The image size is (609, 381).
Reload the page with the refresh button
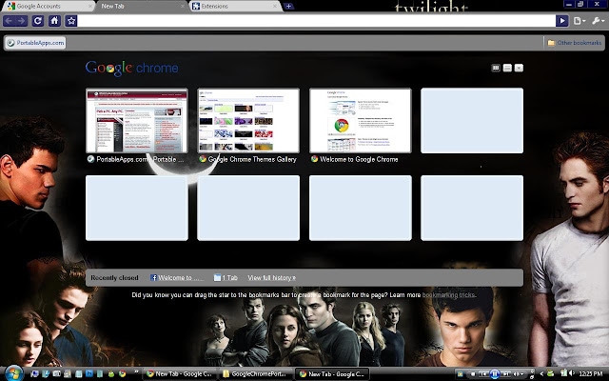[x=38, y=21]
